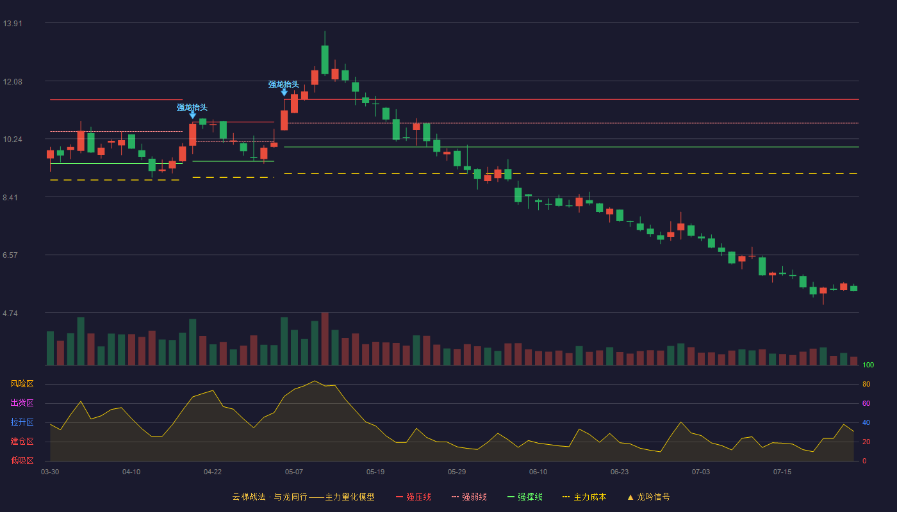Click the 04-22 date label

click(x=213, y=472)
